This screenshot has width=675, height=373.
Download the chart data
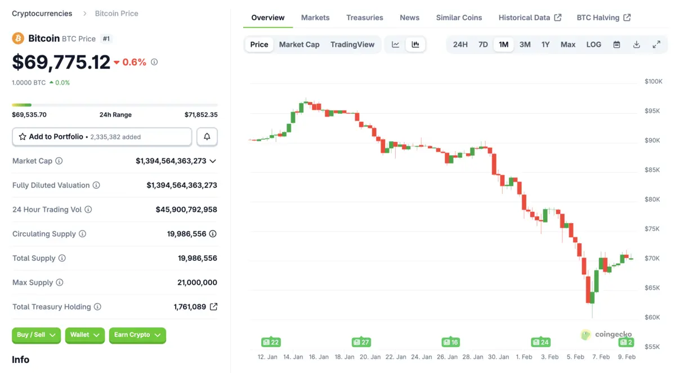636,45
